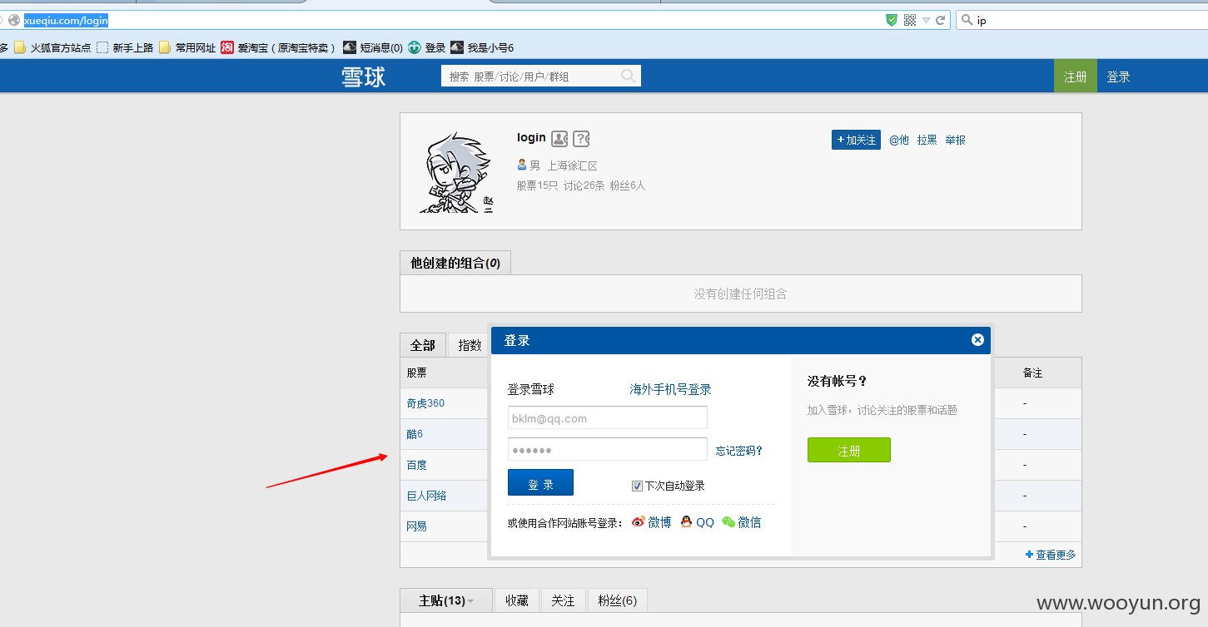
Task: Click the 没有创建任何组合 message
Action: click(x=740, y=294)
